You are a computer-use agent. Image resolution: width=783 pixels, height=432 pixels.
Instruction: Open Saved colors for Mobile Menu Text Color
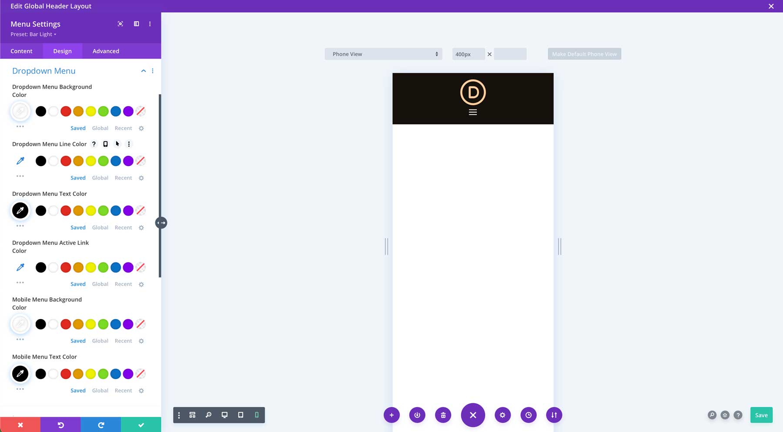(78, 390)
